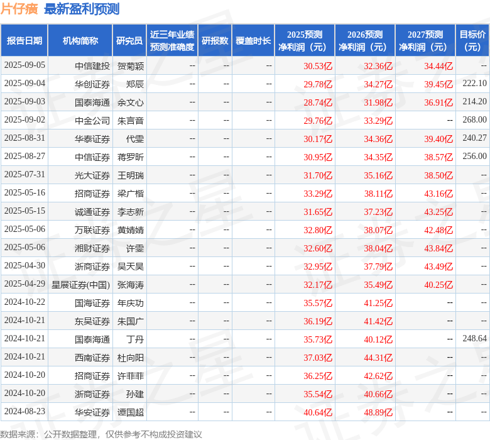Select the 研究员 column header

[x=129, y=41]
